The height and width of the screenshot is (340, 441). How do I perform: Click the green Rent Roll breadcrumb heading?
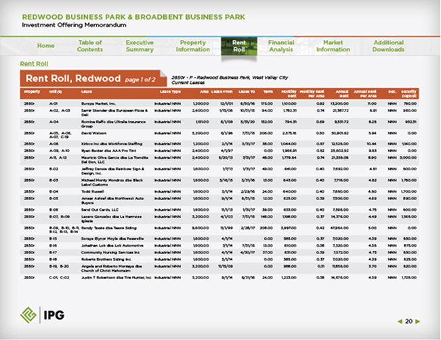(34, 64)
